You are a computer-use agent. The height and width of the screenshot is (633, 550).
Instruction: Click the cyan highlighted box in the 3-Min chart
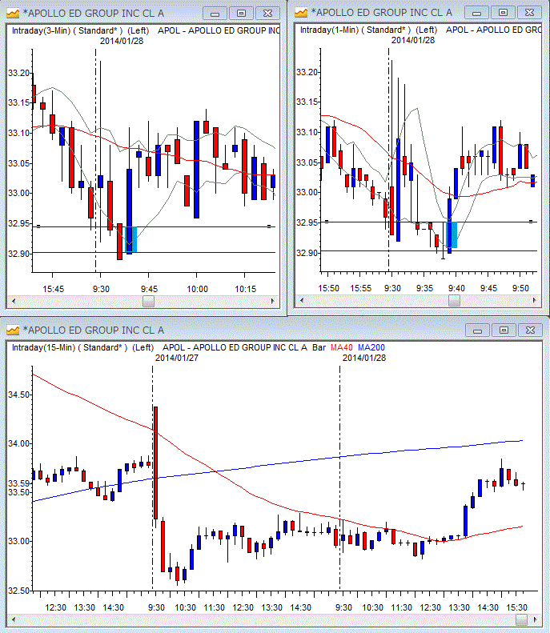tap(131, 239)
